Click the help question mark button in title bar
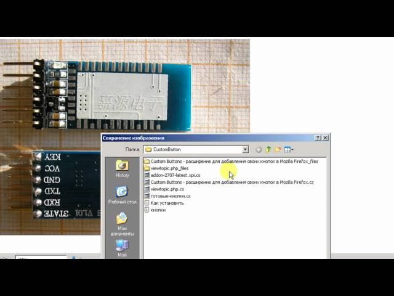The height and width of the screenshot is (296, 394). click(318, 138)
